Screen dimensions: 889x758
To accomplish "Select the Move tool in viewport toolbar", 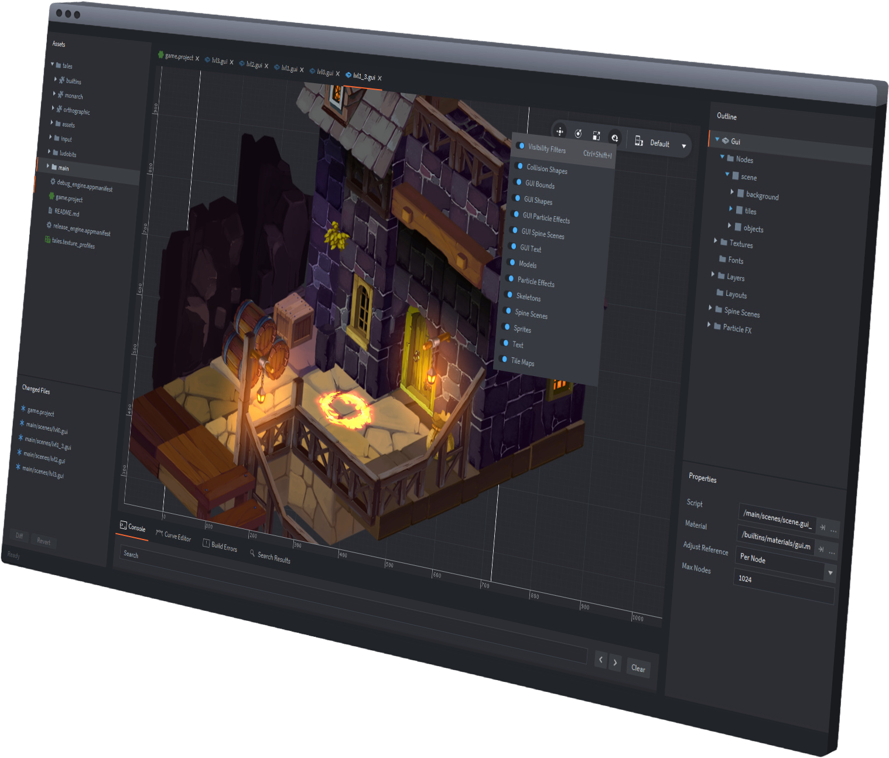I will (560, 132).
